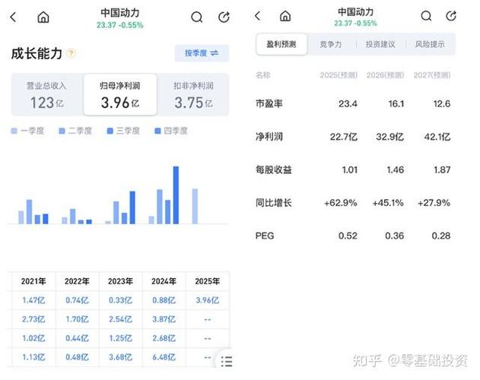The height and width of the screenshot is (380, 480).
Task: Tap the PEG value 0.52
Action: 348,236
